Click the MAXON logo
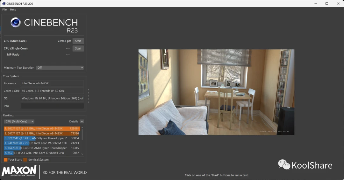 pyautogui.click(x=19, y=171)
